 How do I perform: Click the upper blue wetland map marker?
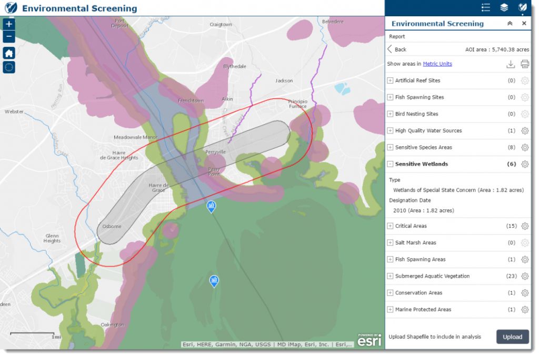(x=211, y=207)
